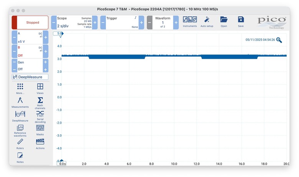Open the Waveform 1 of 2 navigator
The height and width of the screenshot is (177, 299).
coord(163,23)
